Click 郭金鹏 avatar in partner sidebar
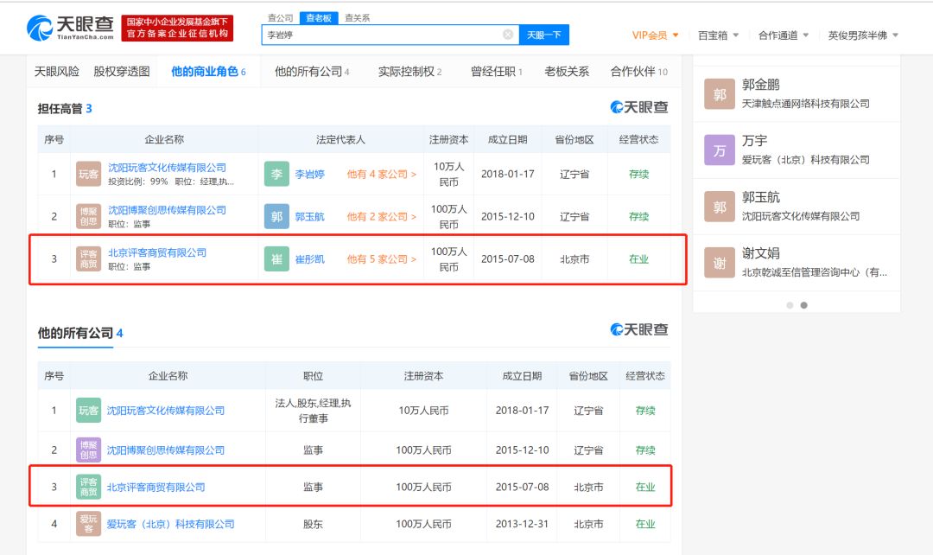Screen dimensions: 933x555 point(720,94)
